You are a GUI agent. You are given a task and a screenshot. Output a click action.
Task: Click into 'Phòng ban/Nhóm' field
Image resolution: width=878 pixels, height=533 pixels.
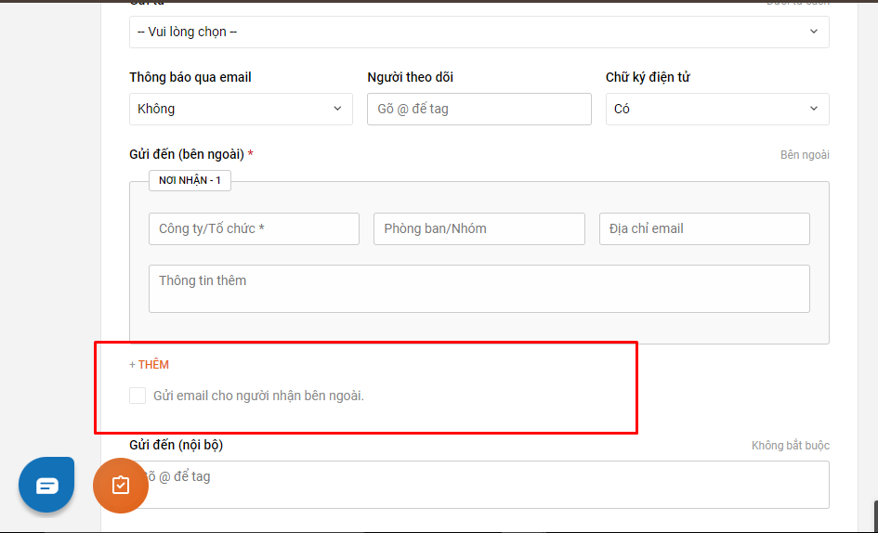pyautogui.click(x=479, y=229)
